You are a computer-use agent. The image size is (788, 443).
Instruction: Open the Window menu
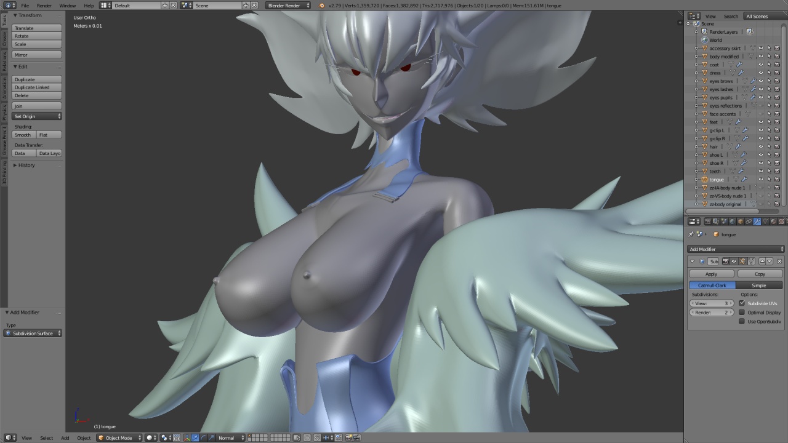68,6
